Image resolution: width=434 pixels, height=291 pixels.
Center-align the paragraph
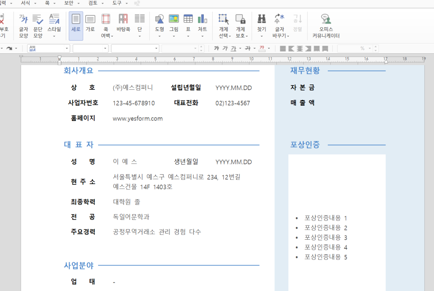point(300,48)
